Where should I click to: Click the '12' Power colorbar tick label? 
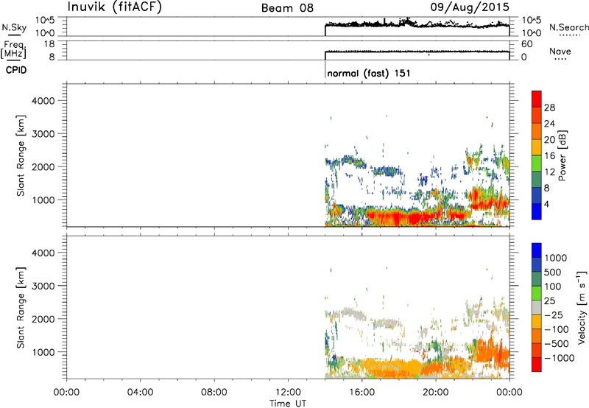point(549,172)
